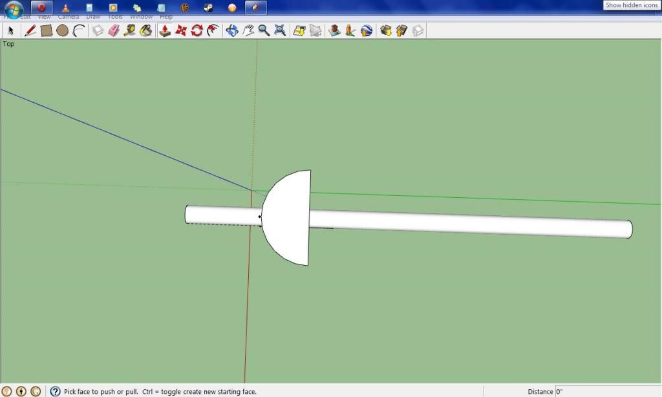Click the Paint Bucket tool

[146, 30]
